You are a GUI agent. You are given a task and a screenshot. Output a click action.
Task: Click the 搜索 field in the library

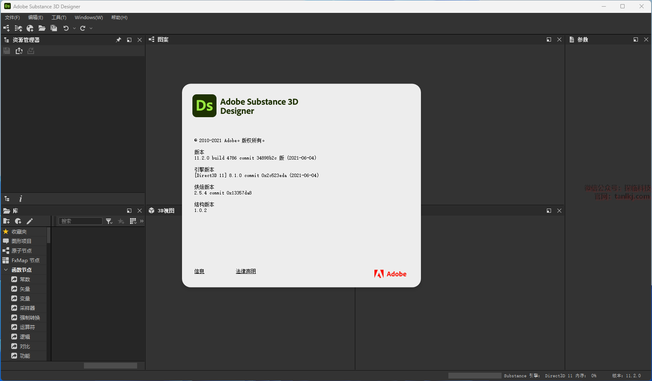coord(81,221)
